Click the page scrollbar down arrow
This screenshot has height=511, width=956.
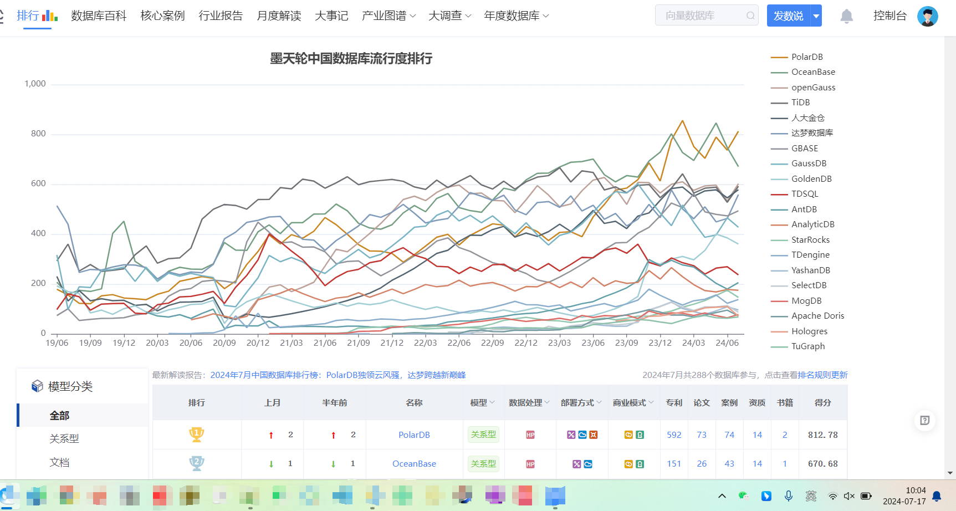pyautogui.click(x=950, y=473)
